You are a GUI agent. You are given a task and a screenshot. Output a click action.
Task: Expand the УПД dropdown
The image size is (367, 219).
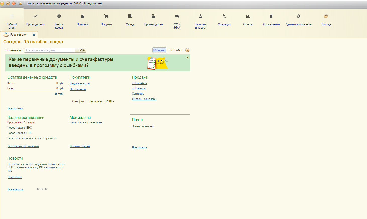coord(110,101)
